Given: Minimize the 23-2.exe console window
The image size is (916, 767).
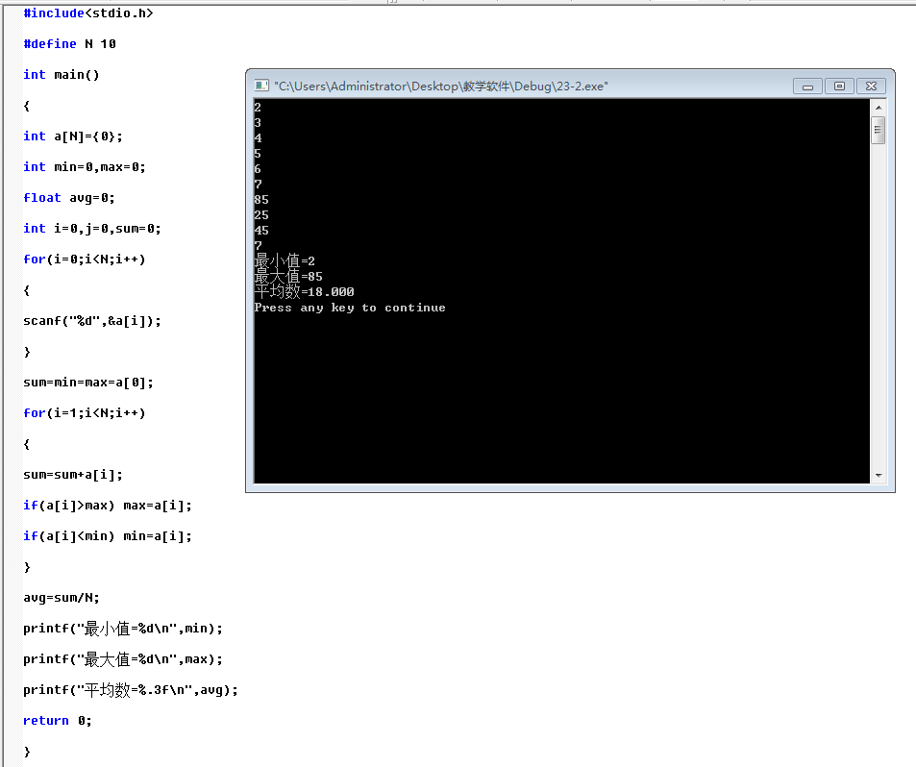Looking at the screenshot, I should pos(808,87).
